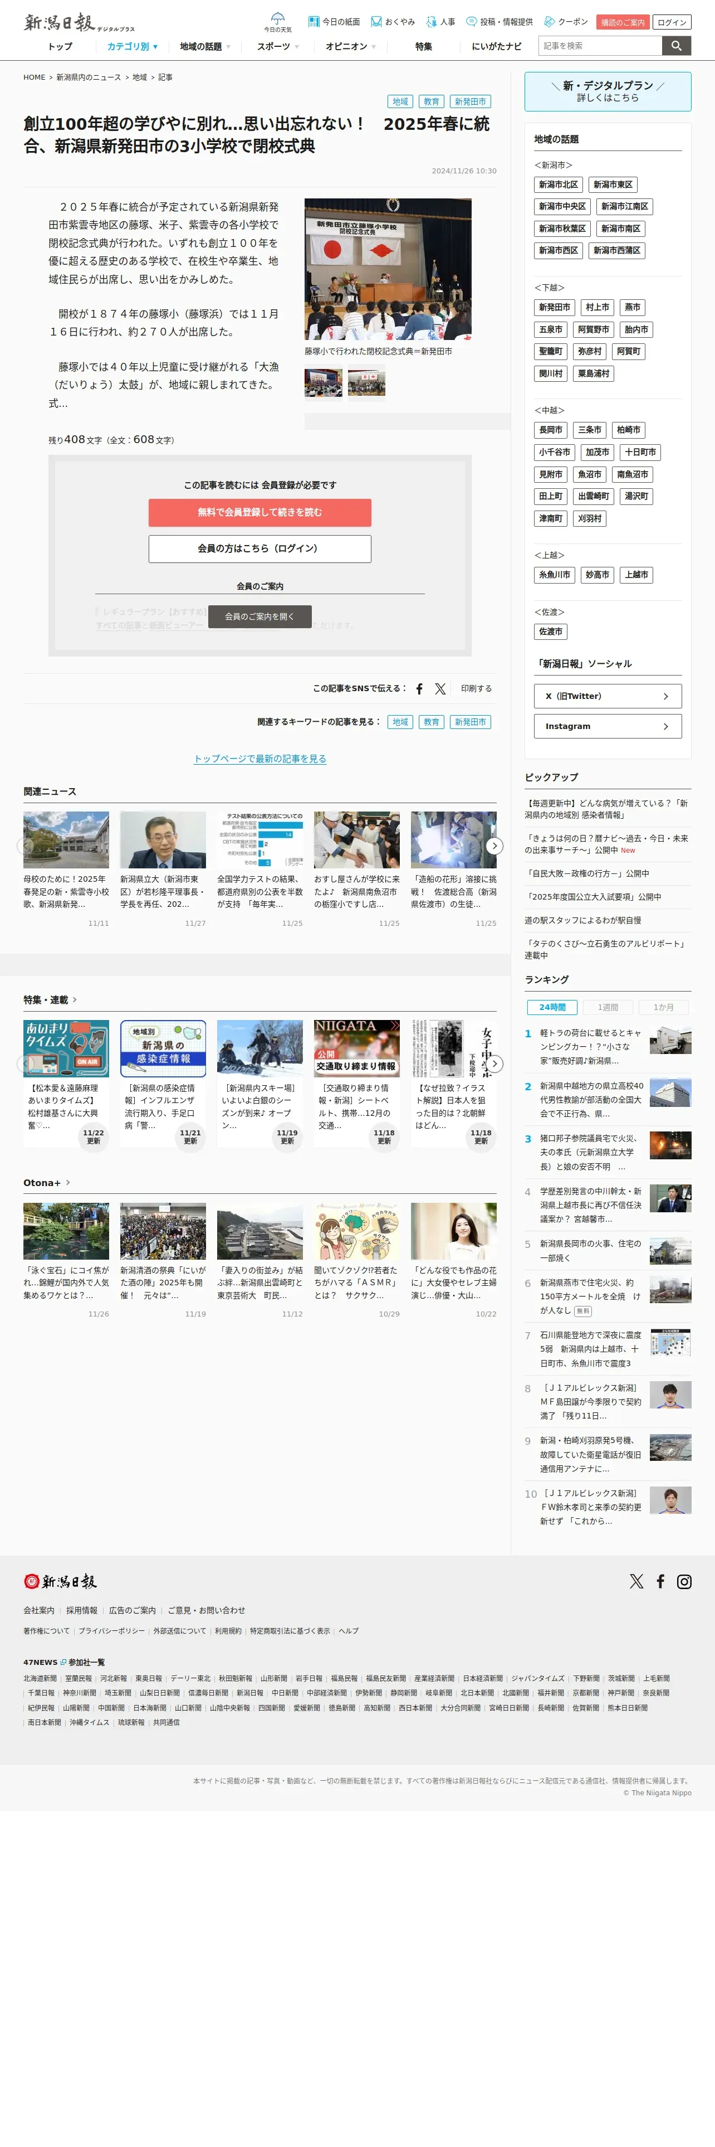715x2147 pixels.
Task: Click the search magnifier button
Action: pyautogui.click(x=677, y=46)
